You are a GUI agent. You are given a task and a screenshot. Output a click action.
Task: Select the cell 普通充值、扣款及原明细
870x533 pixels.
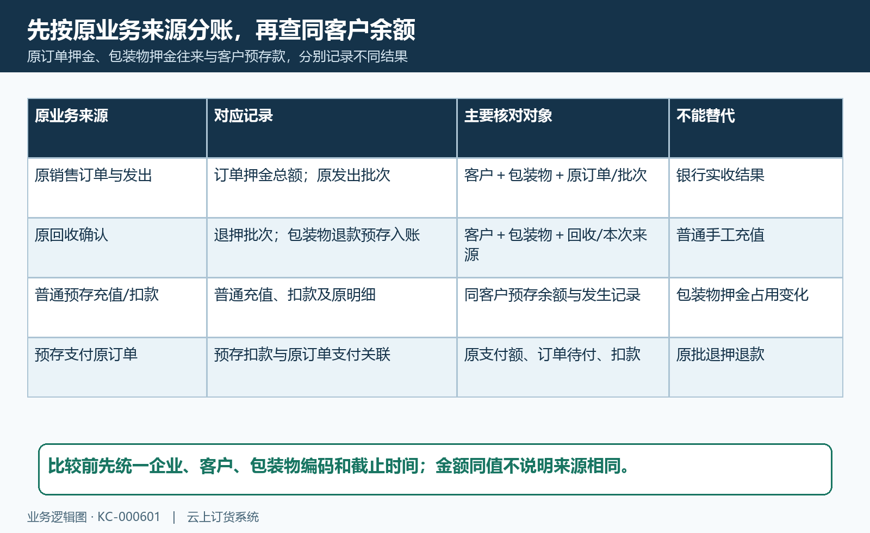[332, 307]
